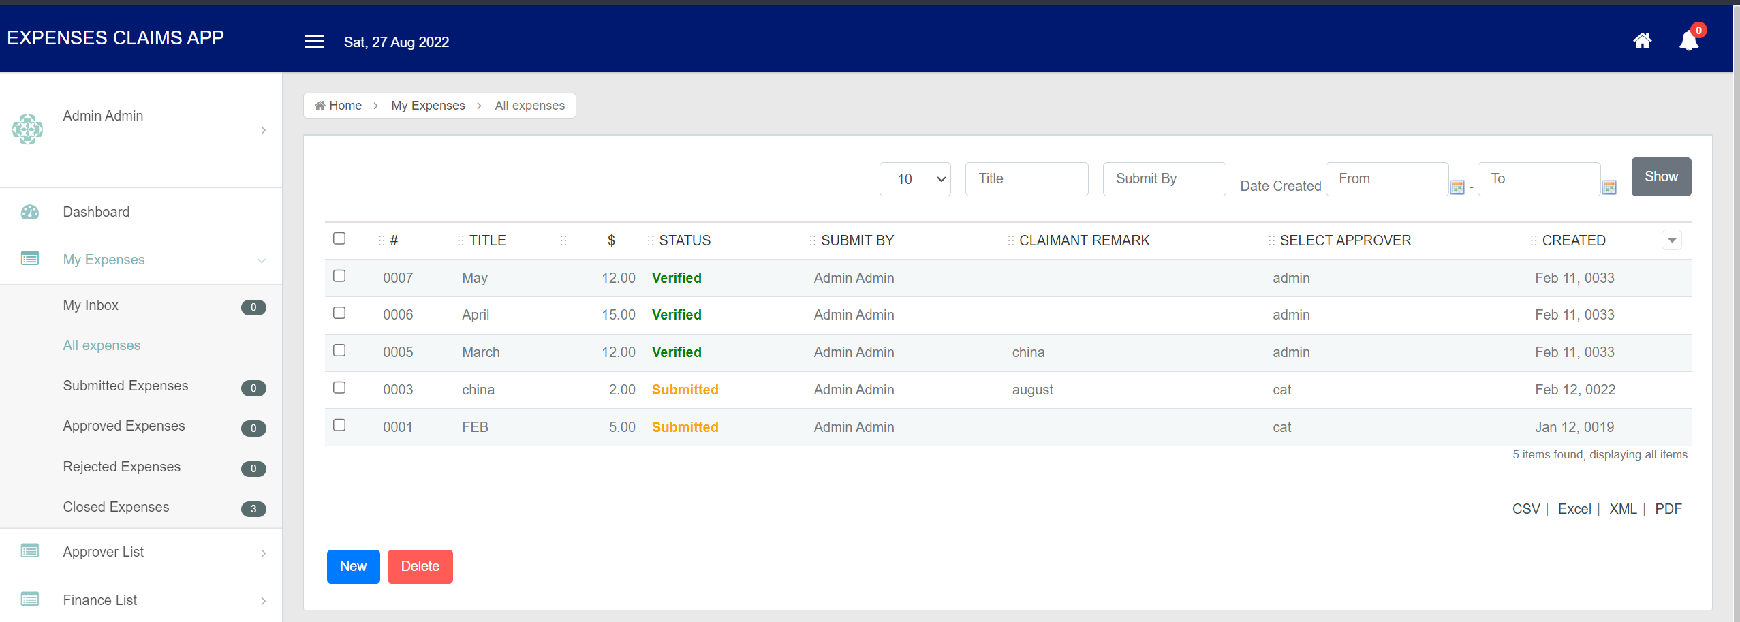Export the table as XML
The height and width of the screenshot is (622, 1740).
click(x=1623, y=509)
